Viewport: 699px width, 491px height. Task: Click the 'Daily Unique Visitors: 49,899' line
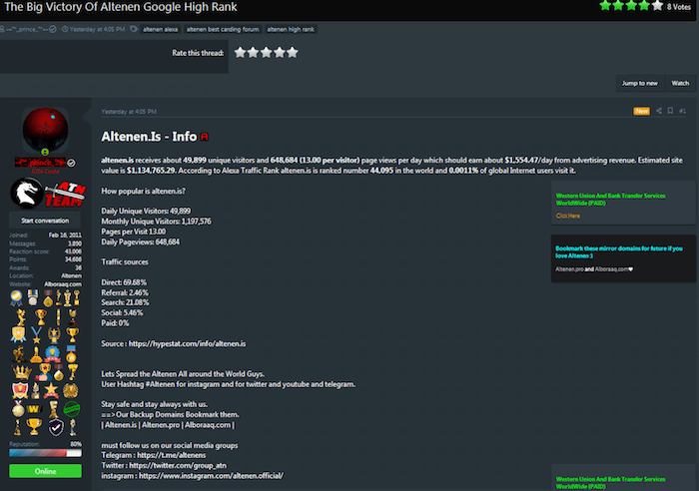pos(146,212)
